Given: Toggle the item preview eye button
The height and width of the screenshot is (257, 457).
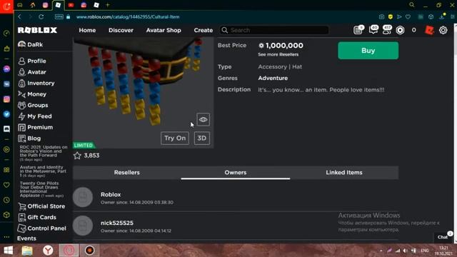Looking at the screenshot, I should 203,119.
